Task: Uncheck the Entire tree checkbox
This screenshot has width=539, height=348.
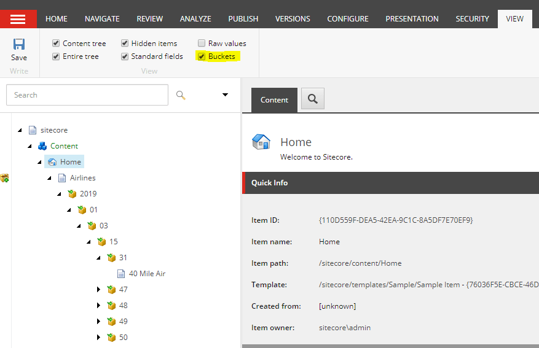Action: pyautogui.click(x=56, y=56)
